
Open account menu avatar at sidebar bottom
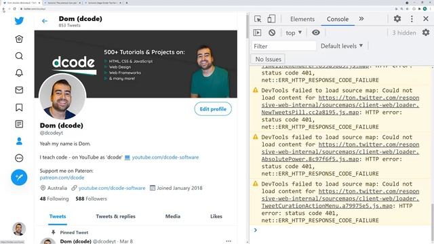pyautogui.click(x=19, y=229)
